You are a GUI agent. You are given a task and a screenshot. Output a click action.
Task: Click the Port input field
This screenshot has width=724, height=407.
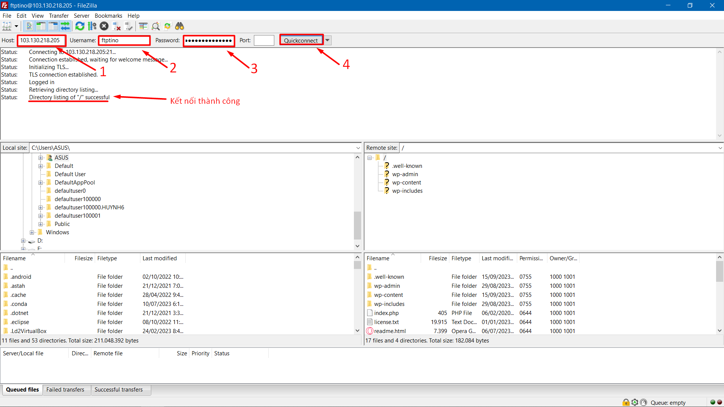(x=264, y=40)
